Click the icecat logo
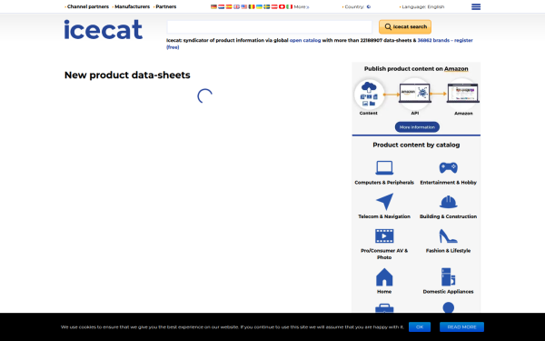Image resolution: width=545 pixels, height=341 pixels. coord(104,30)
